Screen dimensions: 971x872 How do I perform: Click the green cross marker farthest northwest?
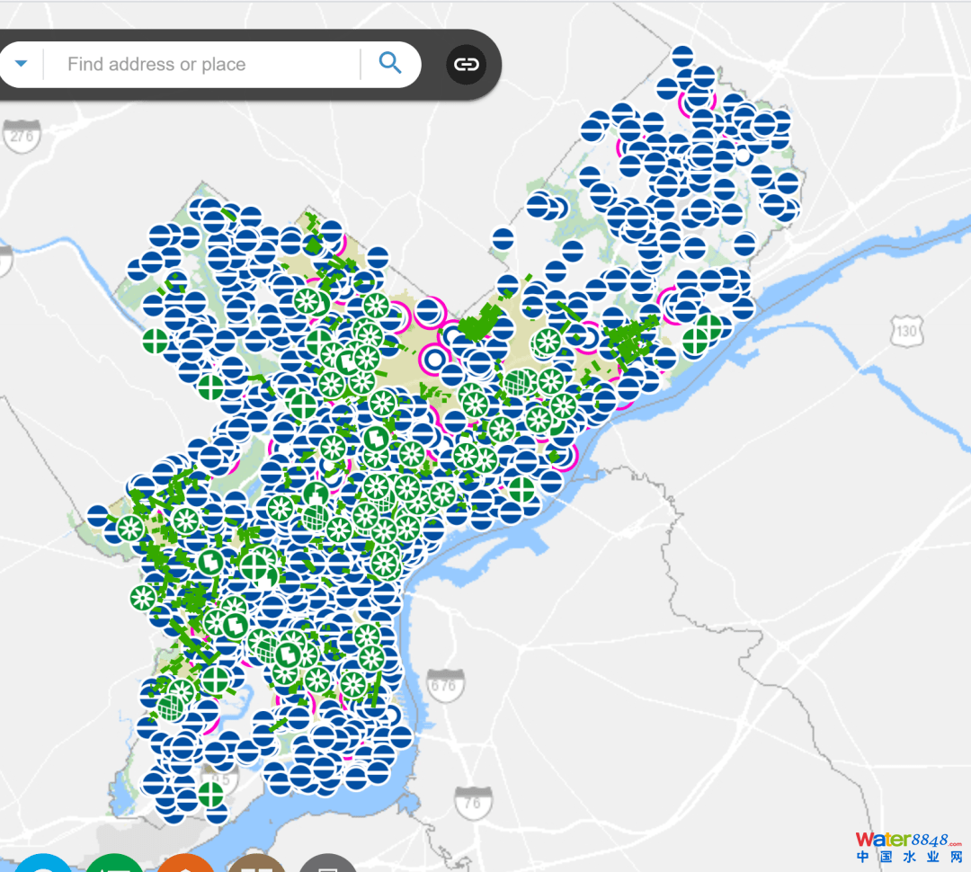(155, 341)
